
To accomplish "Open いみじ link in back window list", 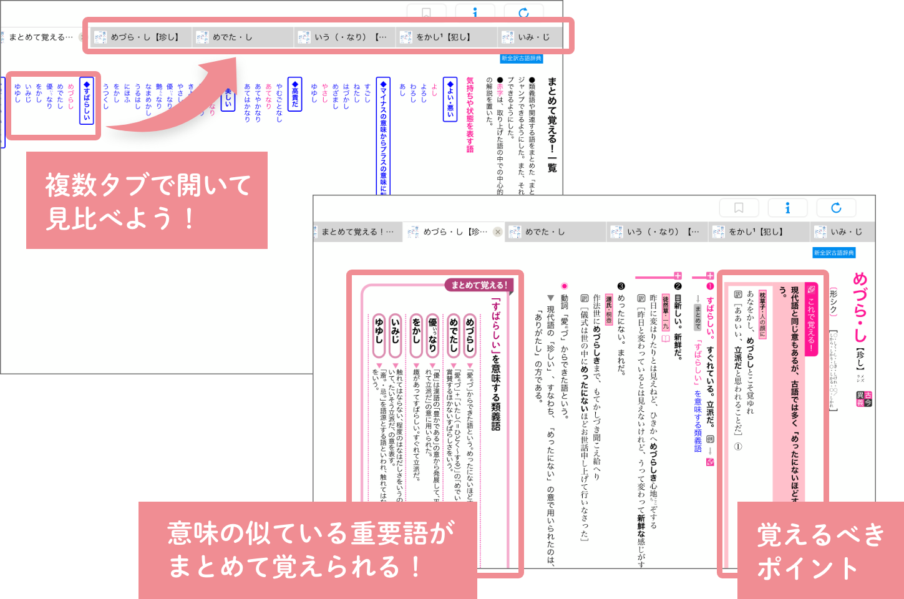I will 28,94.
